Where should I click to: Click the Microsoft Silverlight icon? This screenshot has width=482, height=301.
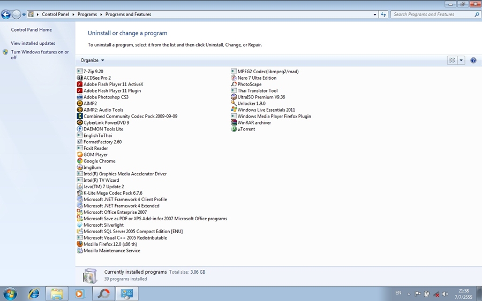point(80,225)
